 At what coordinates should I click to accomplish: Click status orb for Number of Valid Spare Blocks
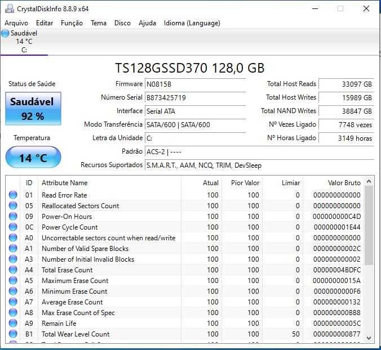[13, 248]
